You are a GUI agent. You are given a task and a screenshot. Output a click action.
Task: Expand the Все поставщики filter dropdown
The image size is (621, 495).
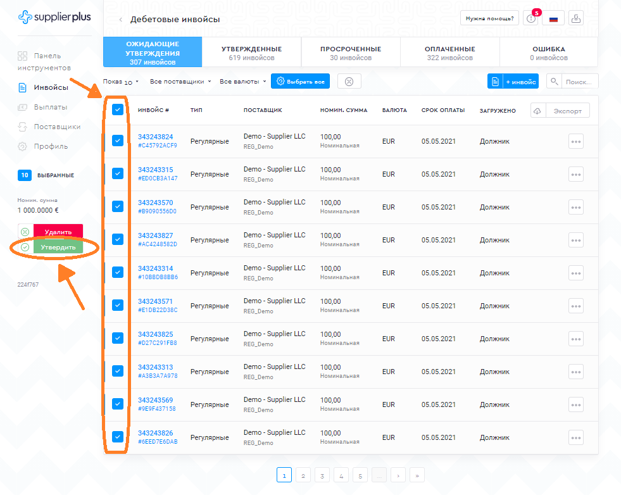(x=180, y=82)
